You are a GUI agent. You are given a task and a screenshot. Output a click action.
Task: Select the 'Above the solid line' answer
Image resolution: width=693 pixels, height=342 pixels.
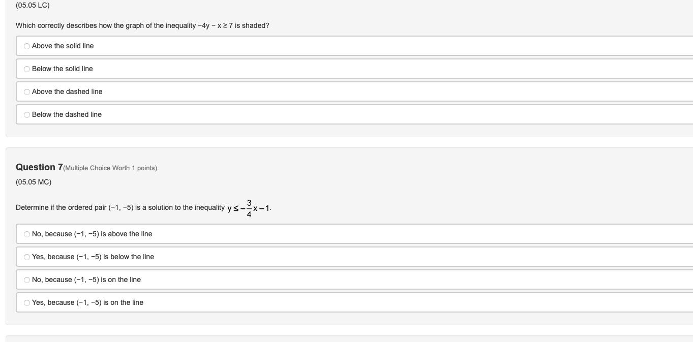[26, 46]
